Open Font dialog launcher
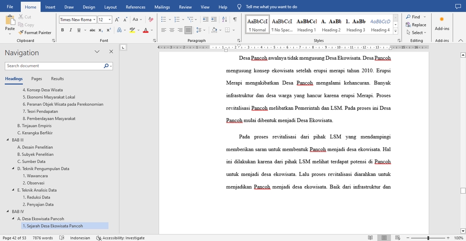The width and height of the screenshot is (466, 241). [x=154, y=40]
